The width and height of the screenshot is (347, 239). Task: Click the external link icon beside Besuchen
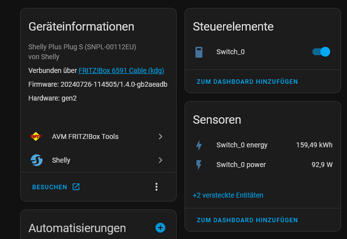(x=76, y=187)
